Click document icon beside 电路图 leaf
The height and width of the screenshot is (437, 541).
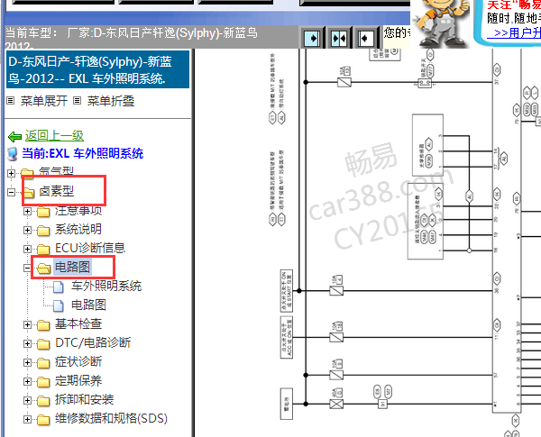[59, 305]
